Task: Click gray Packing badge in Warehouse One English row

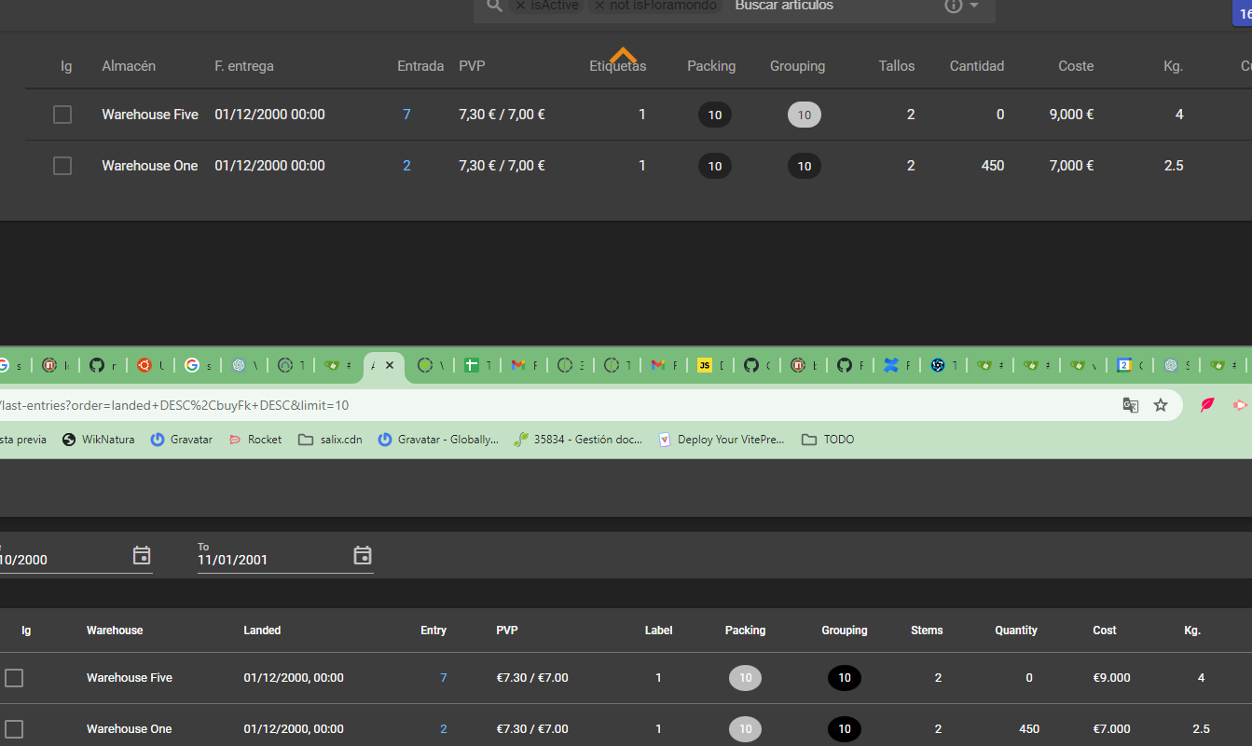Action: 746,729
